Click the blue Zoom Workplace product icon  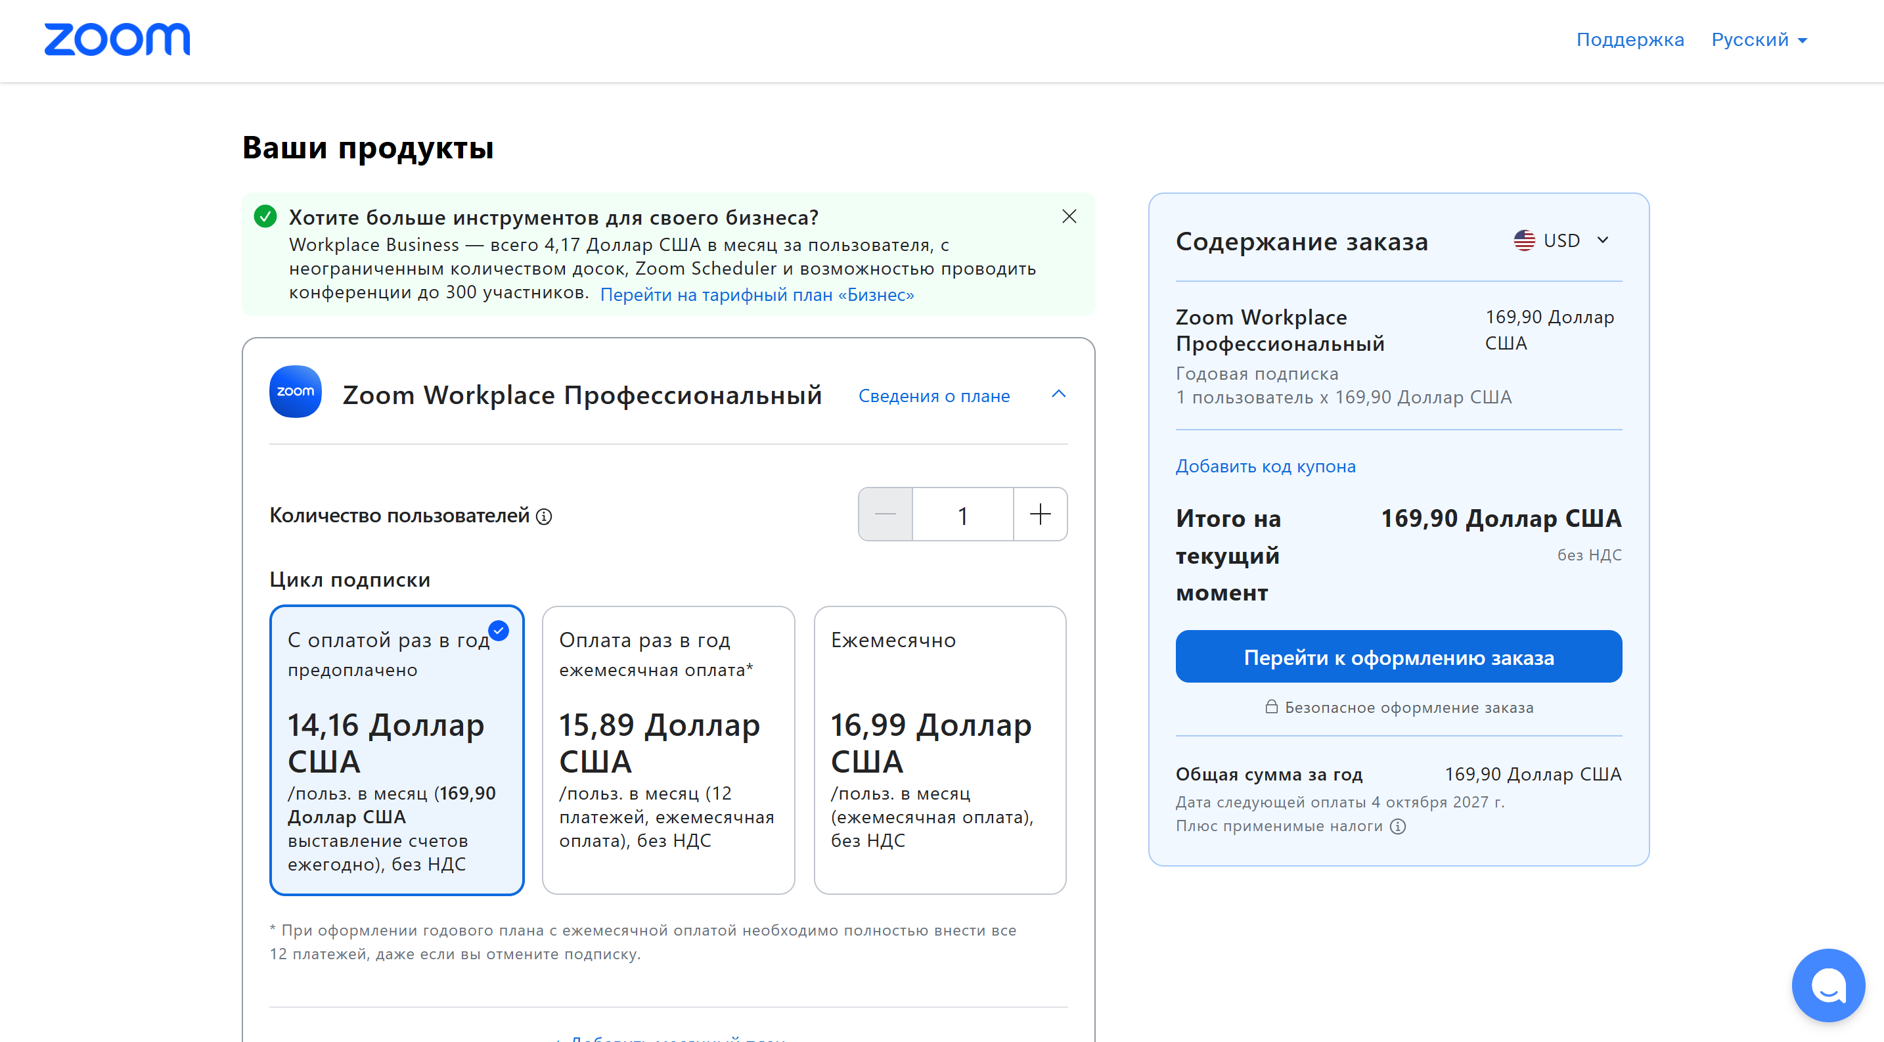(296, 392)
